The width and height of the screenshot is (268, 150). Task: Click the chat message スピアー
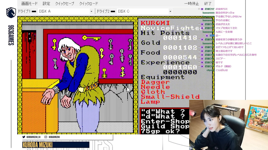(220, 59)
